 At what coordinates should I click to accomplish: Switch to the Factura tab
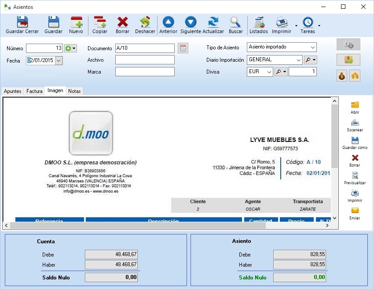[34, 91]
